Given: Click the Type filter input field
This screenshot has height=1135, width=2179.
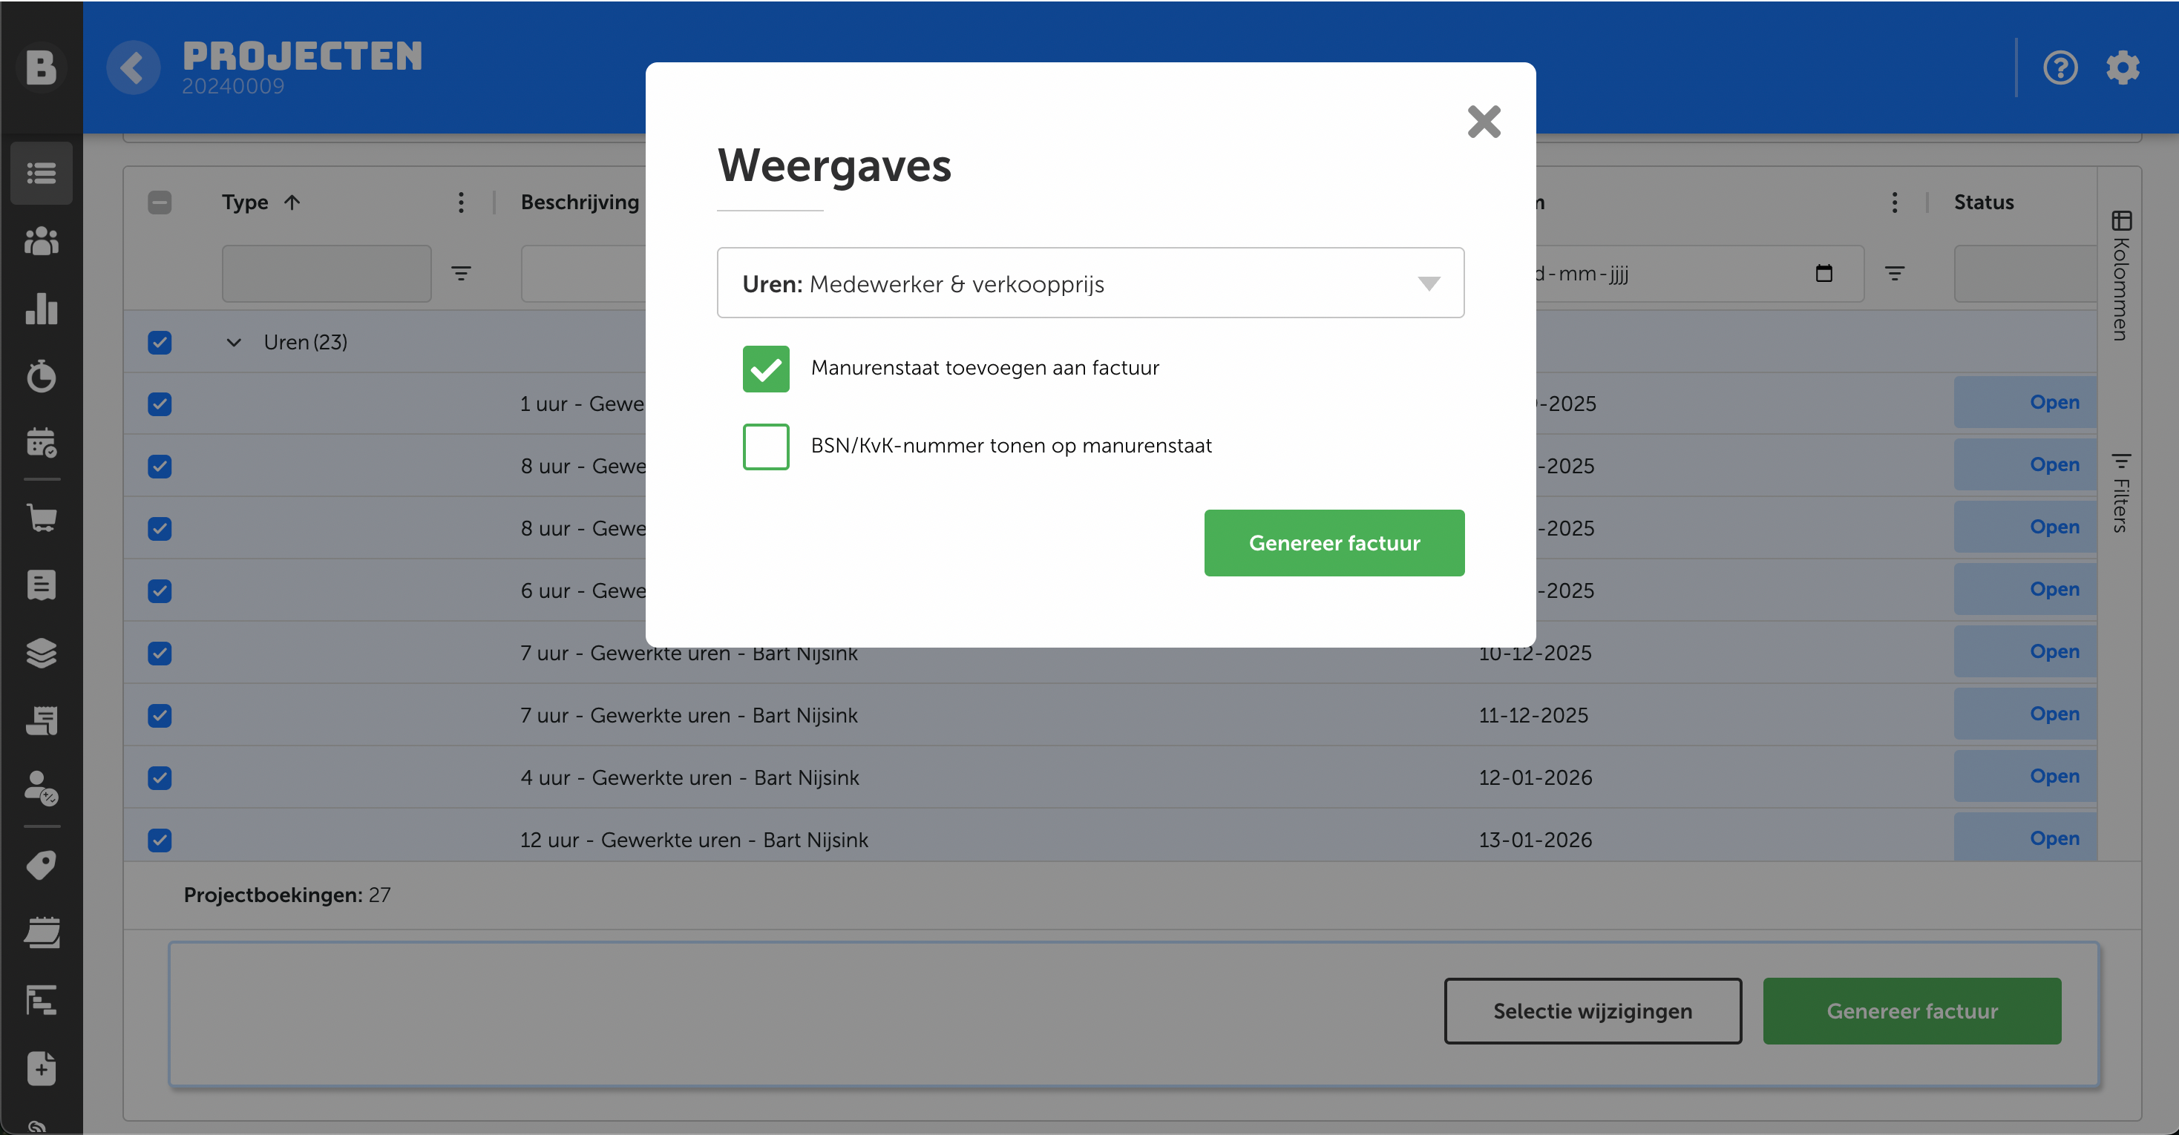Looking at the screenshot, I should 327,273.
